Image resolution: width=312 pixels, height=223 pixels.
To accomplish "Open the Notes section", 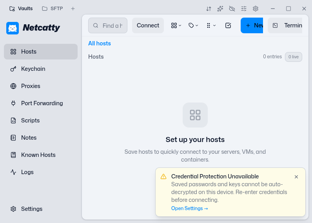I will [41, 138].
